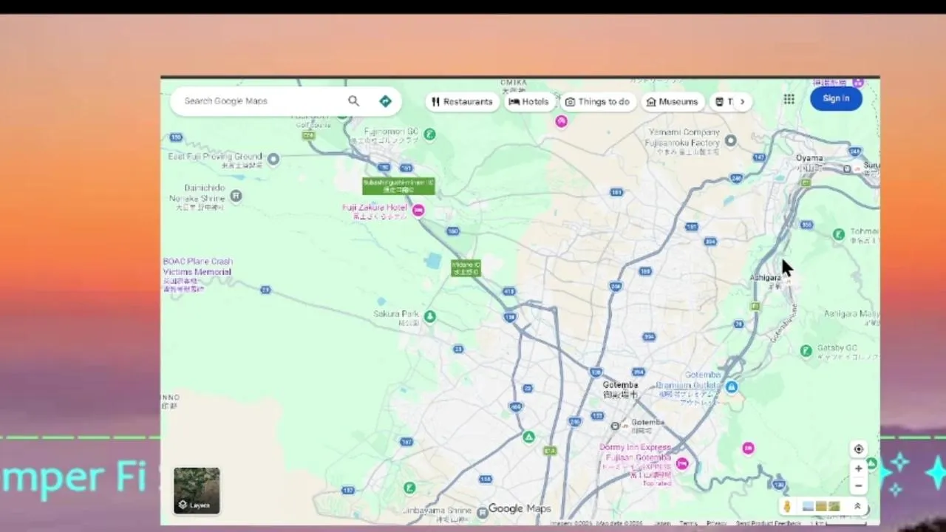The image size is (946, 532).
Task: Click the Oyama station marker
Action: click(x=848, y=169)
